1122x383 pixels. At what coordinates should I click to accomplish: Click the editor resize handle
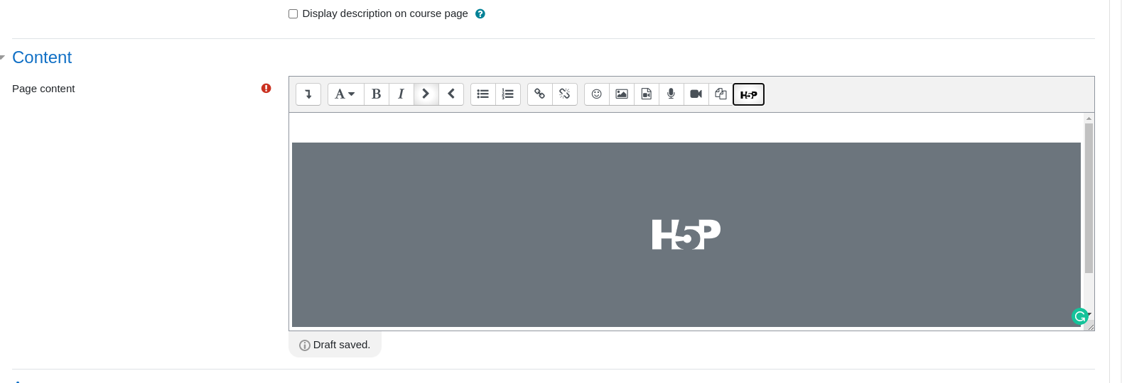click(x=1090, y=326)
